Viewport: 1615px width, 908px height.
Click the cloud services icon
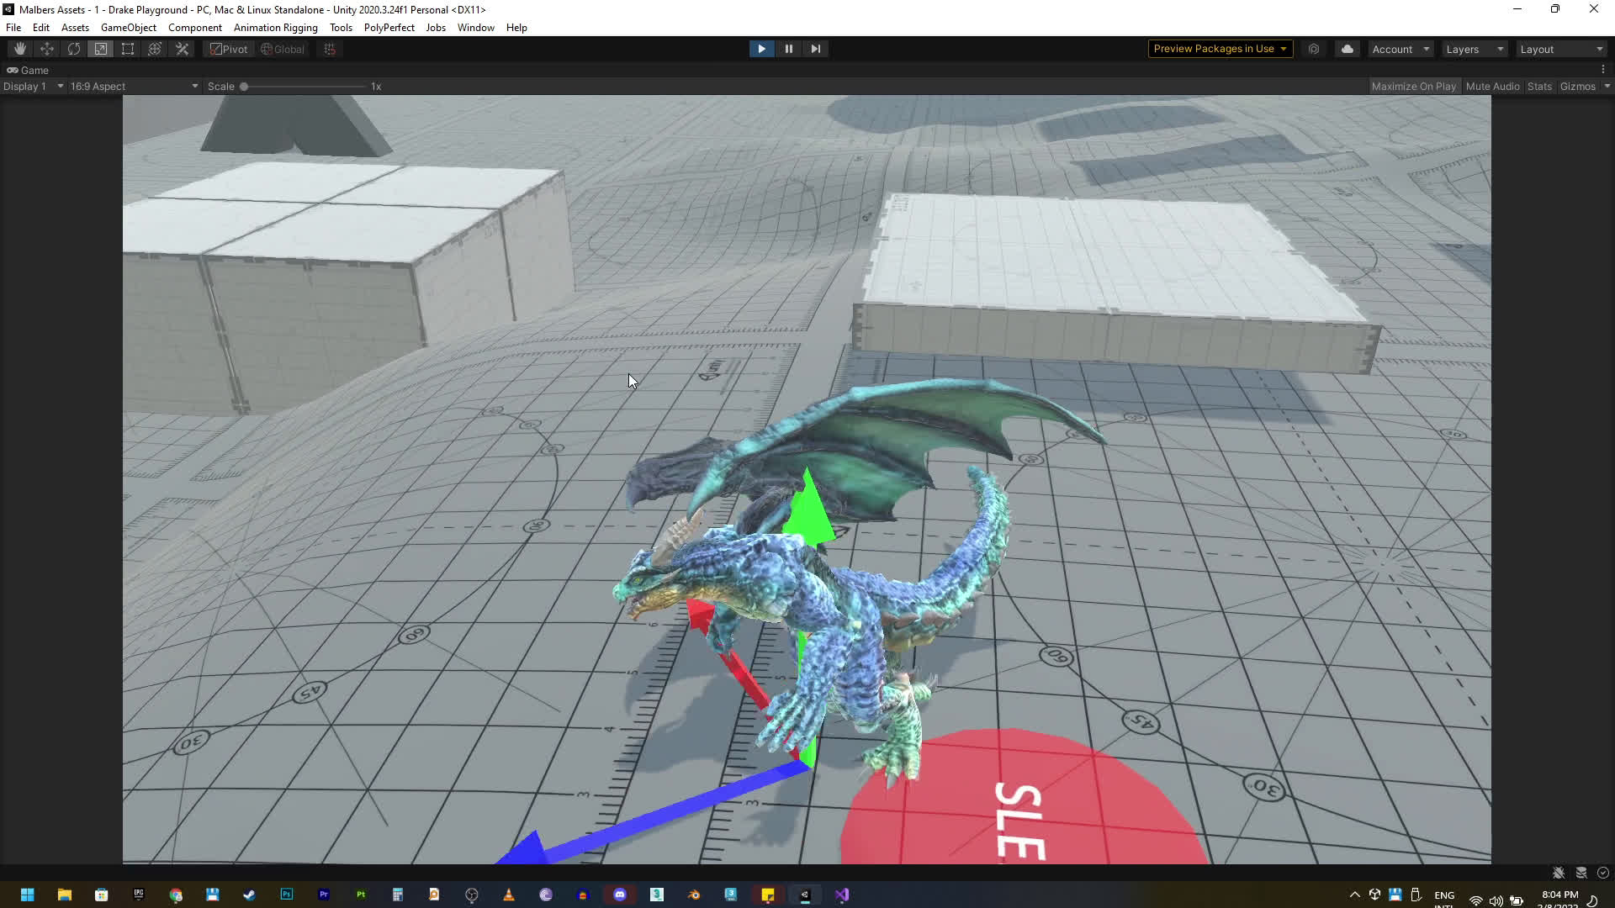(x=1347, y=49)
